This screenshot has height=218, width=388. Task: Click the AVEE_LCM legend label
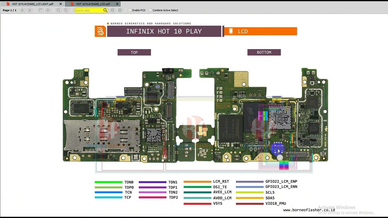(x=222, y=192)
